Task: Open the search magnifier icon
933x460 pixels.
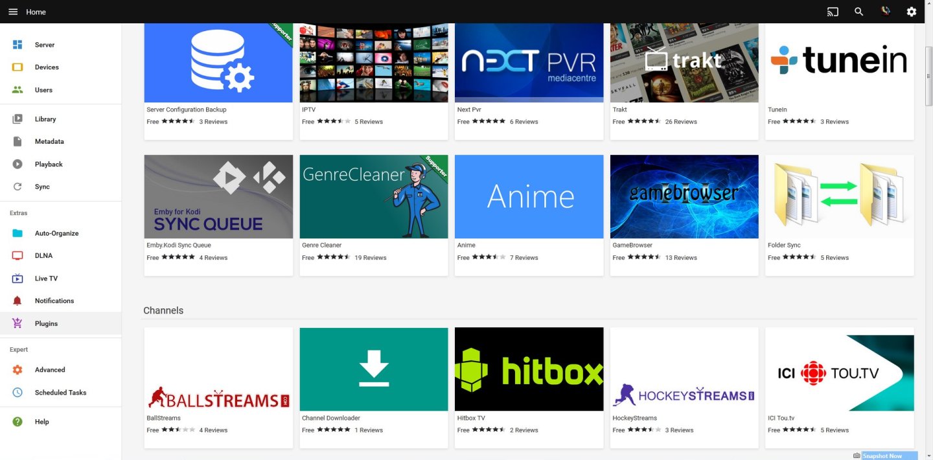Action: click(859, 12)
